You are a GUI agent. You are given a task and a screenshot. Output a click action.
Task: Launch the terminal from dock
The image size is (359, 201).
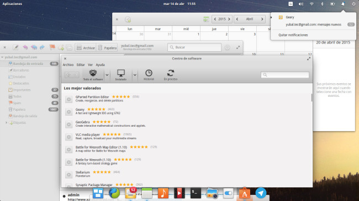(196, 193)
